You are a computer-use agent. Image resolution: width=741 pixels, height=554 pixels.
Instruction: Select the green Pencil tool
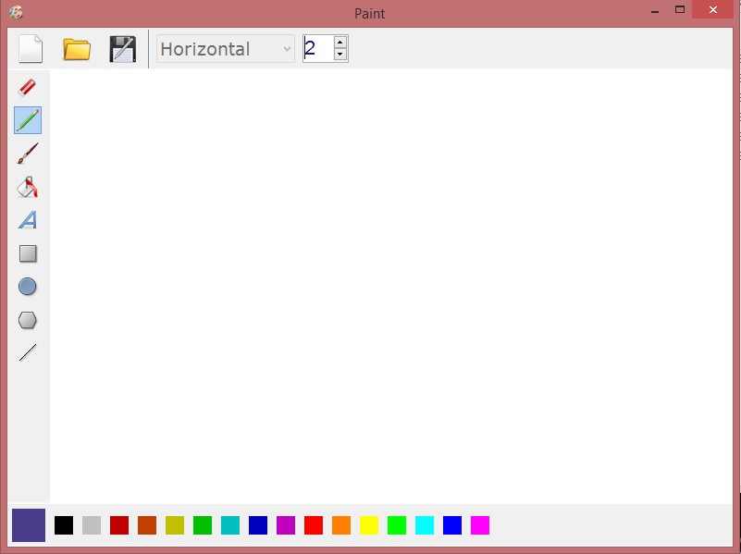click(x=28, y=120)
